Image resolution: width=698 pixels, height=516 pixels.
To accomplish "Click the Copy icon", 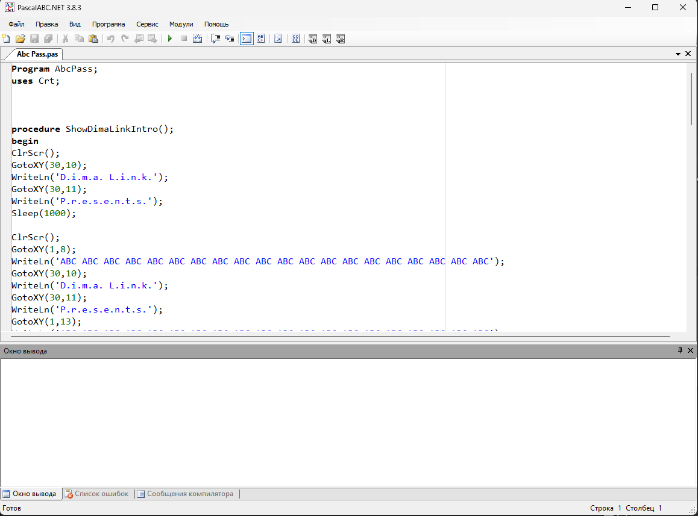I will [x=79, y=39].
